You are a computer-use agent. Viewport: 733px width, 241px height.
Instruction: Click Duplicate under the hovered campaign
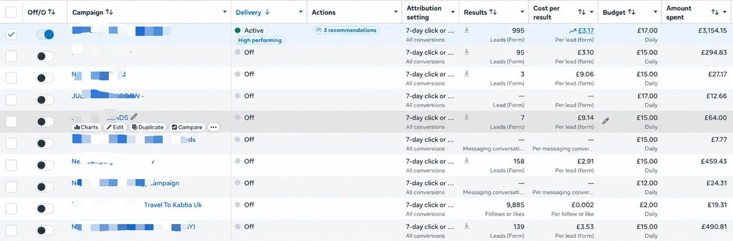click(148, 127)
